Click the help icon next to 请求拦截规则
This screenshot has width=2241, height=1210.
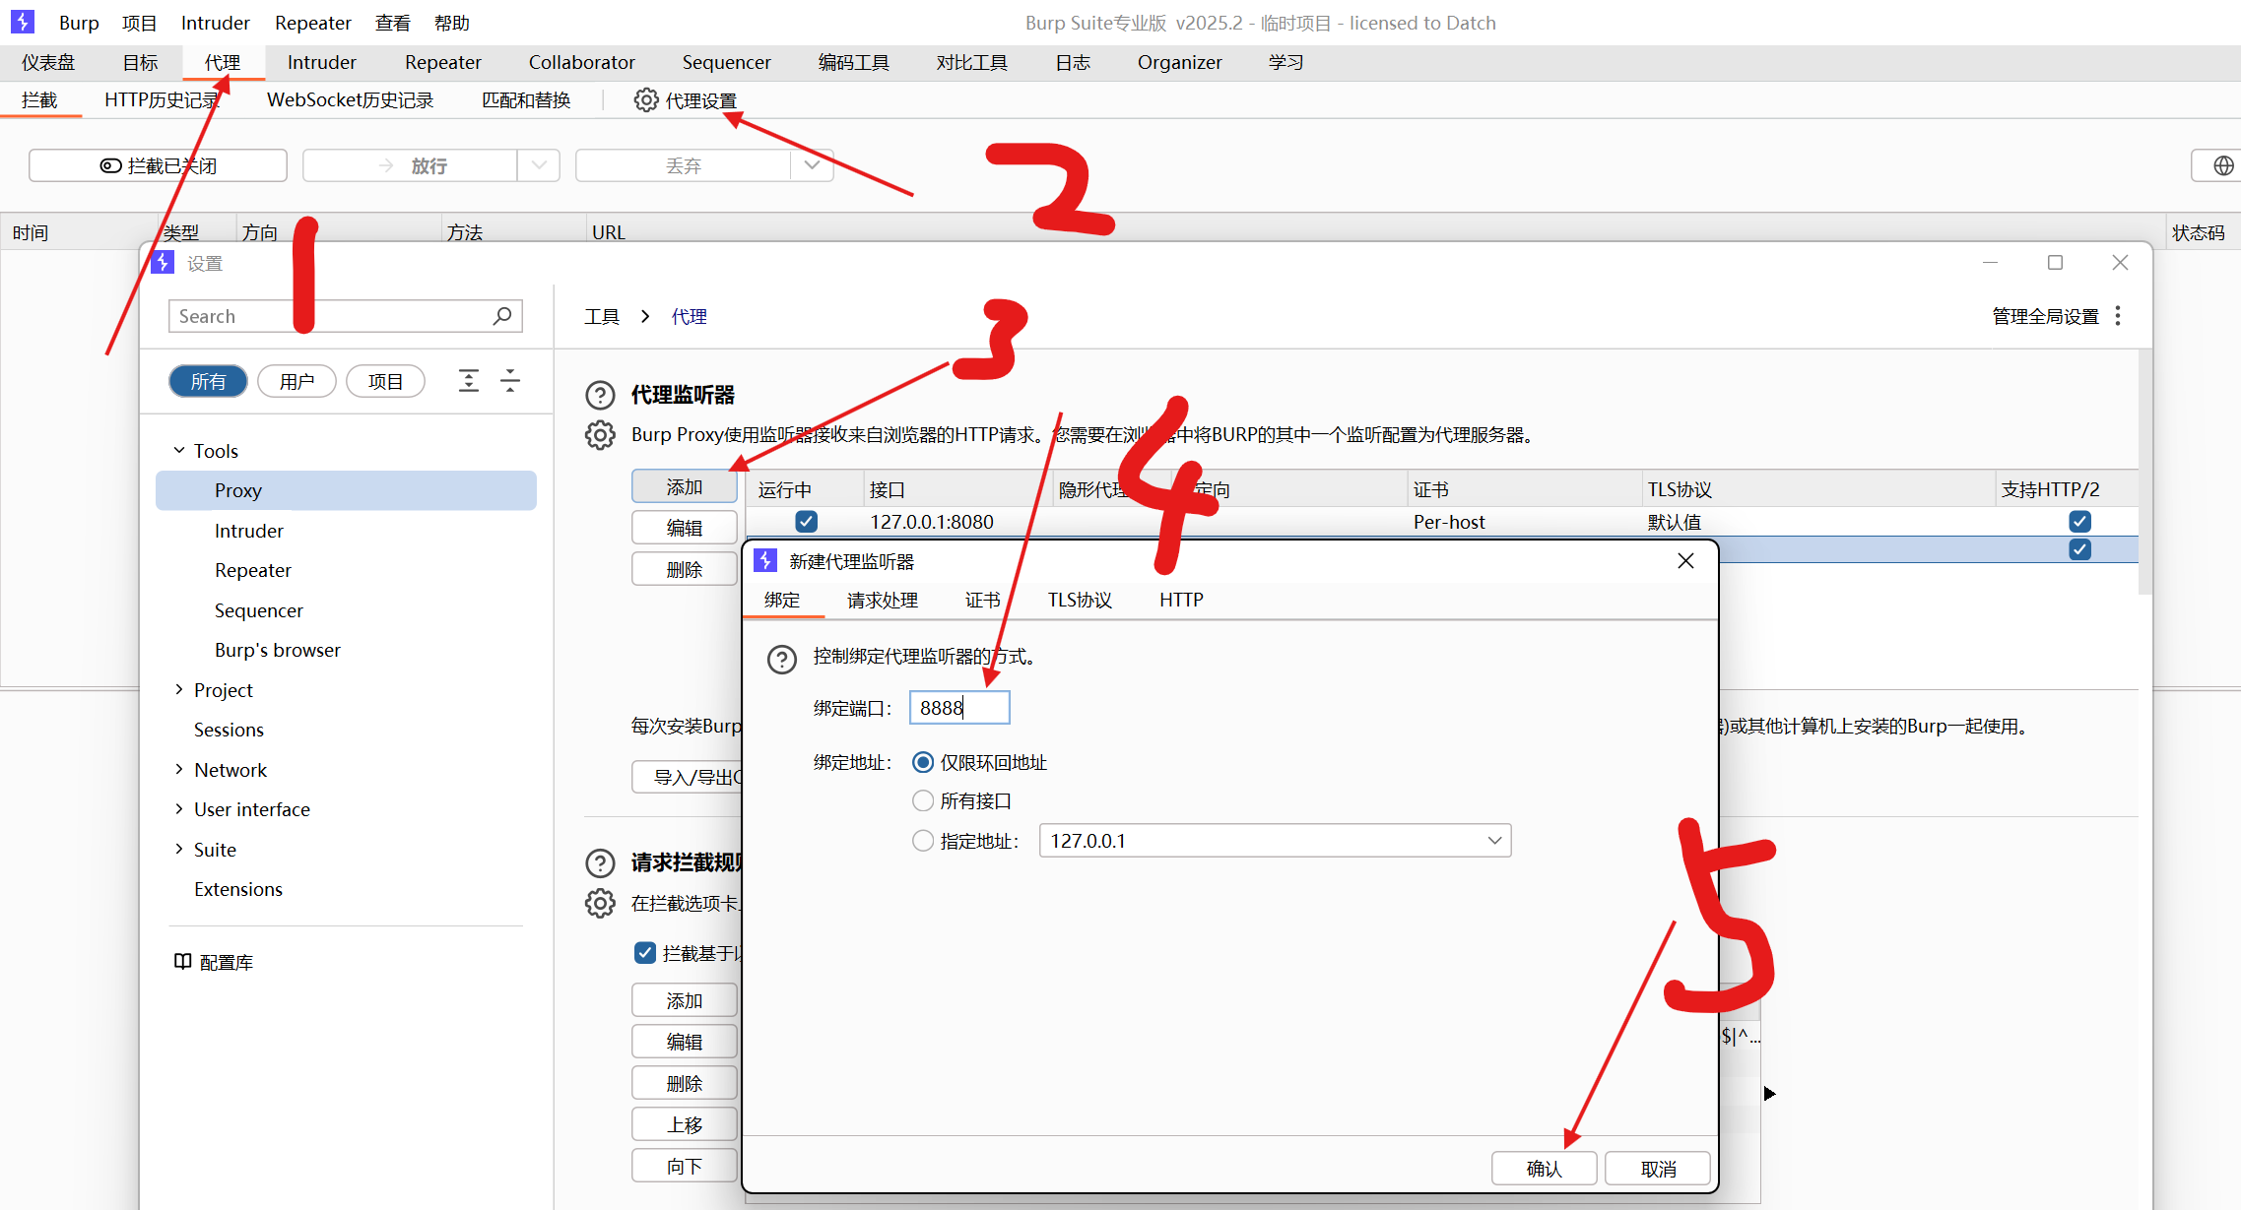[600, 863]
